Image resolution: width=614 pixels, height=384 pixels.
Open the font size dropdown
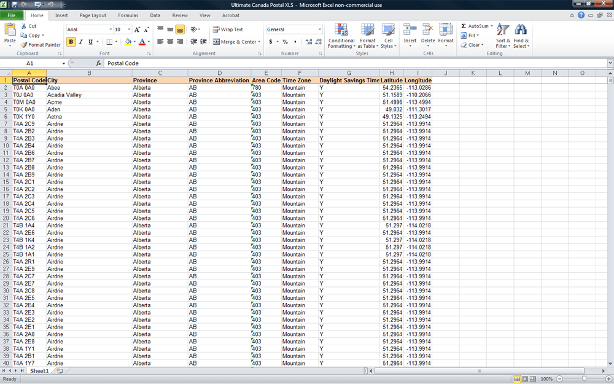click(129, 29)
